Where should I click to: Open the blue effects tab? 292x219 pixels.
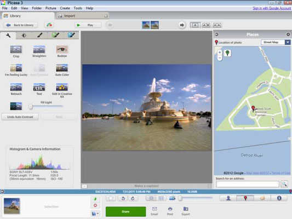tap(71, 36)
